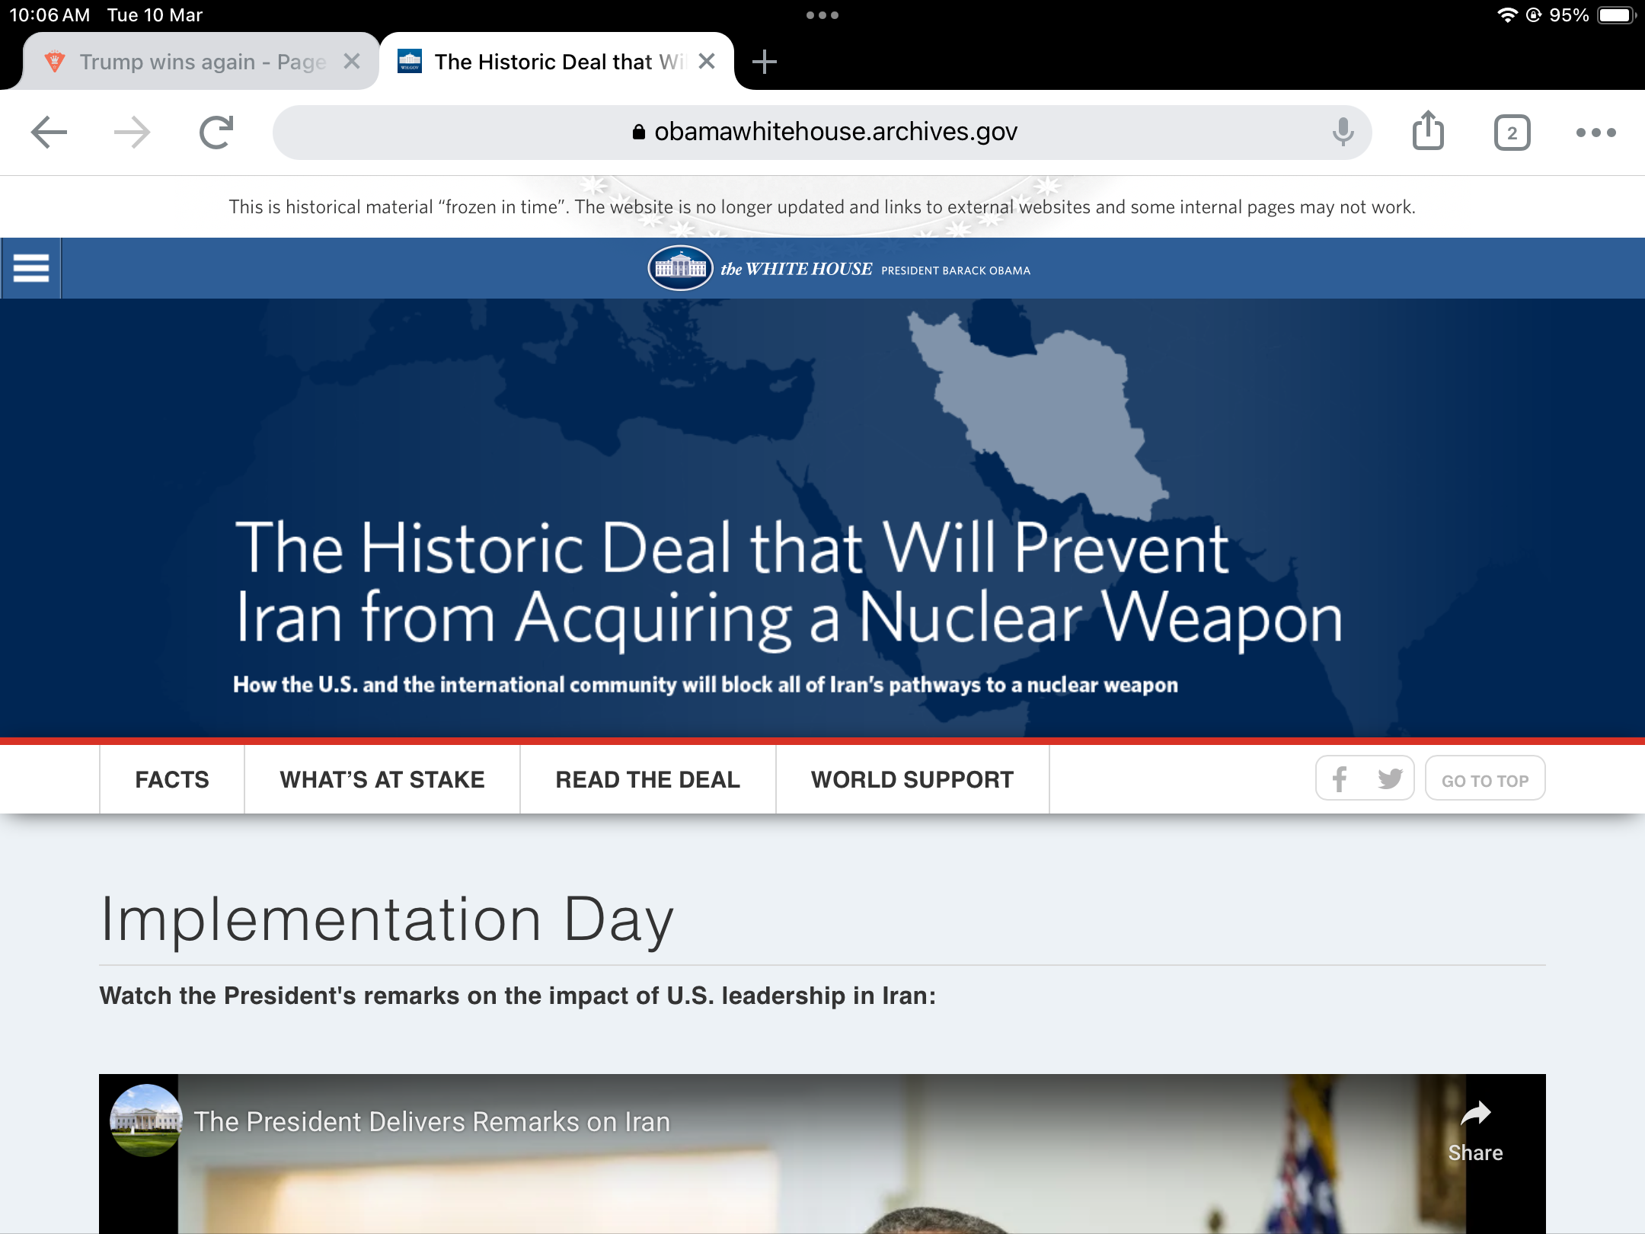Close the Trump wins again tab

click(x=351, y=61)
